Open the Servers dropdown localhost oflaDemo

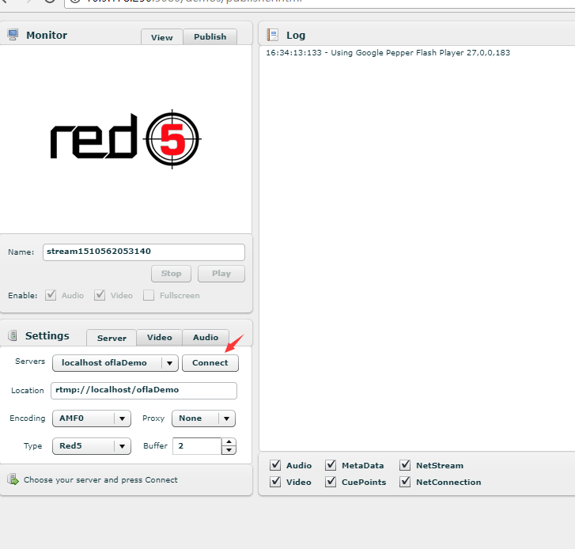point(115,363)
